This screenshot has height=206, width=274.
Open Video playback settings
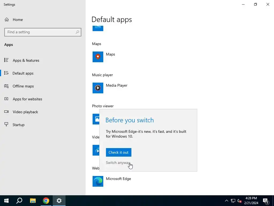tap(25, 112)
